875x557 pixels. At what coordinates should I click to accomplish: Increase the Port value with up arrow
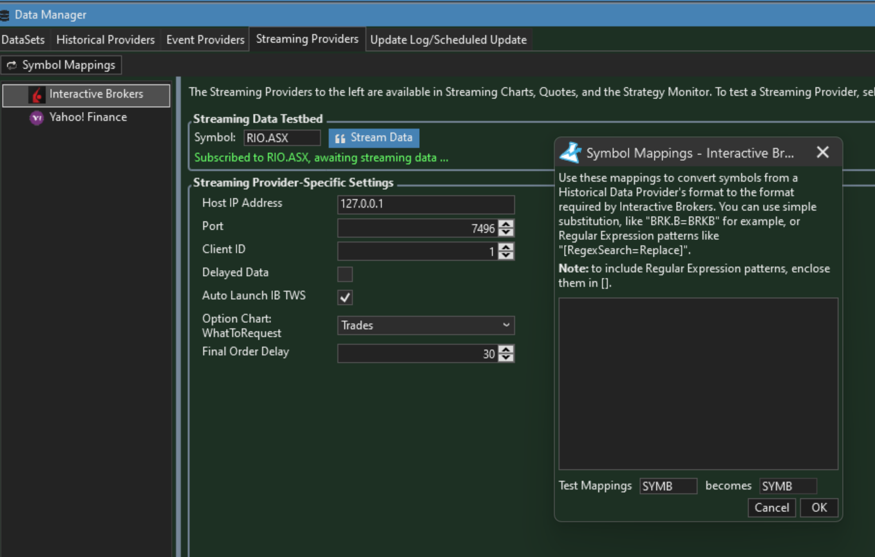click(x=506, y=224)
